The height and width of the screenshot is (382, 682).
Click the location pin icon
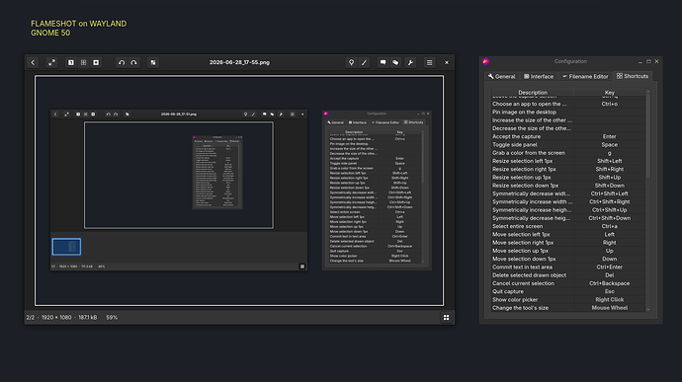click(352, 62)
